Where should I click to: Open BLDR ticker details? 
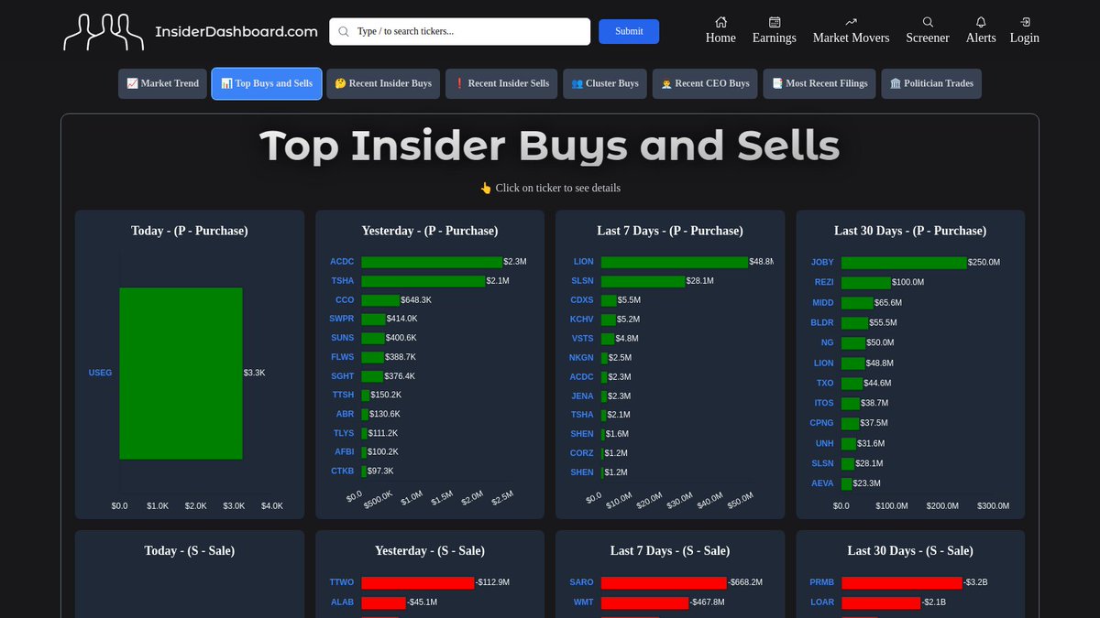(x=822, y=322)
